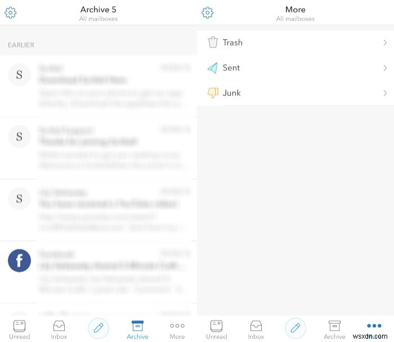
Task: Open settings gear on the Archive screen
Action: (x=10, y=12)
